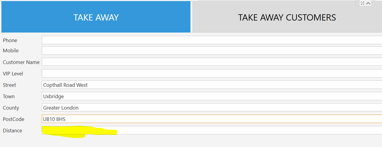Click the Street field containing Copthall Road West
The image size is (382, 147).
[212, 85]
